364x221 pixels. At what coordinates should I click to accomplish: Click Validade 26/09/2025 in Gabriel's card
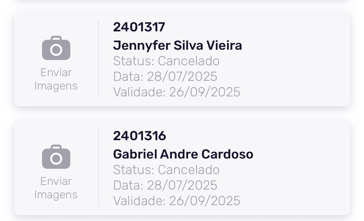point(176,201)
